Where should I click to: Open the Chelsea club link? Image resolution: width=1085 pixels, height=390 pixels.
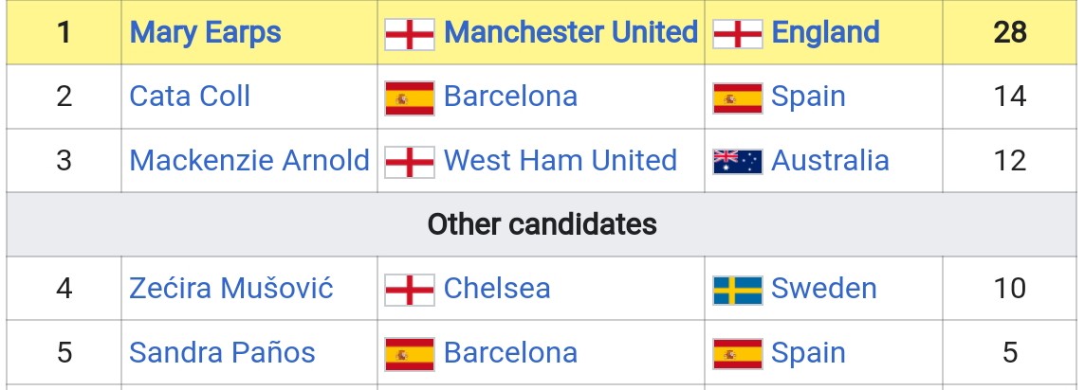(497, 289)
